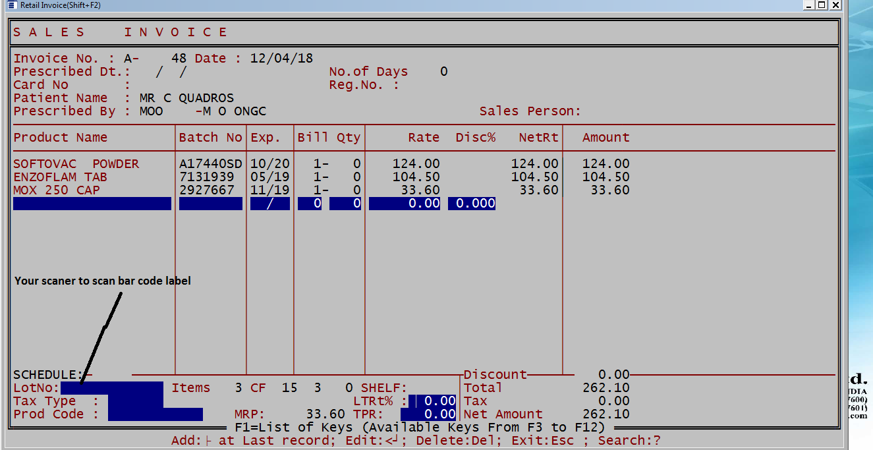873x450 pixels.
Task: Click the SALES INVOICE heading
Action: click(121, 32)
